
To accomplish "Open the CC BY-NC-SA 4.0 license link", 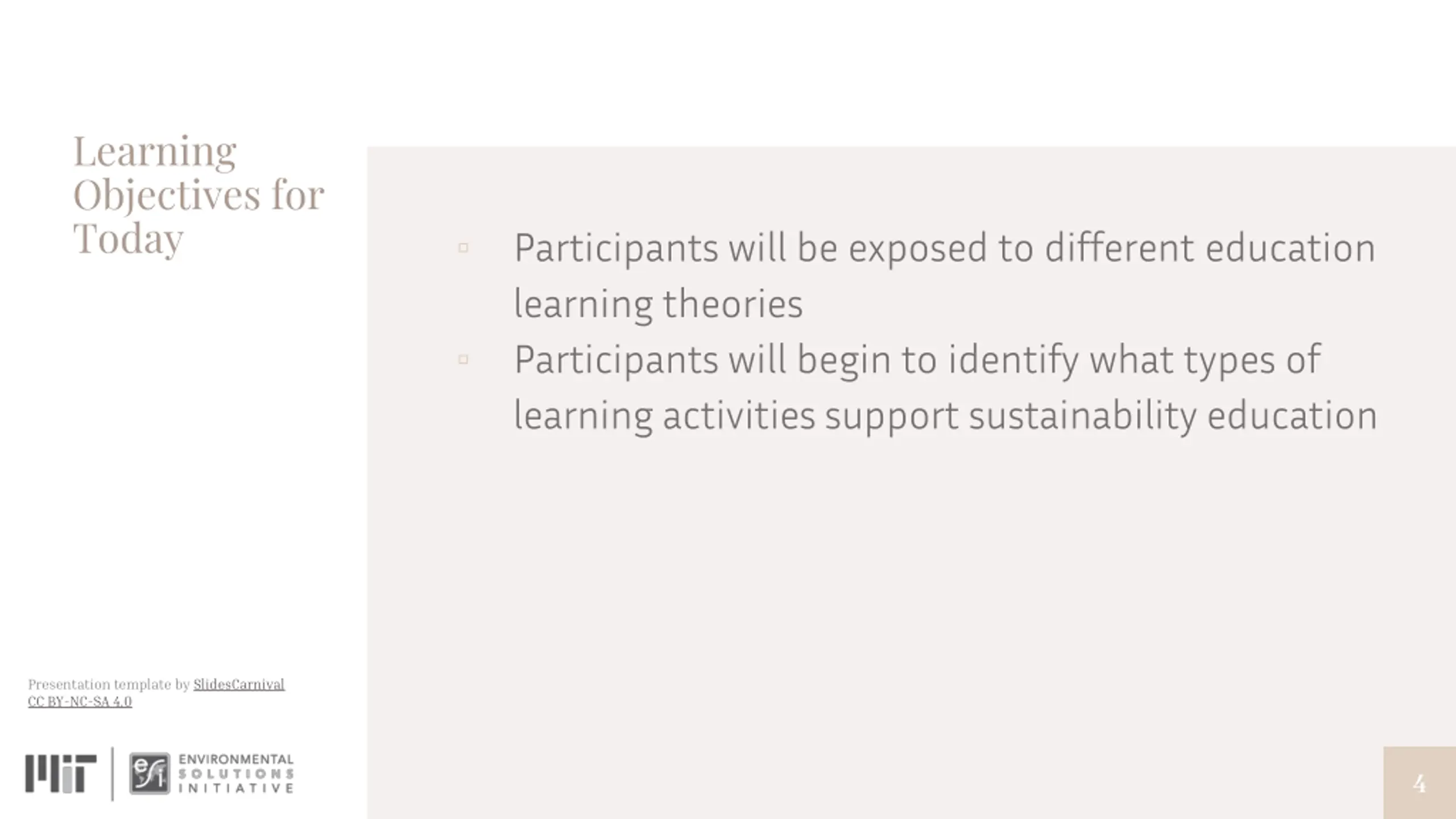I will tap(80, 702).
